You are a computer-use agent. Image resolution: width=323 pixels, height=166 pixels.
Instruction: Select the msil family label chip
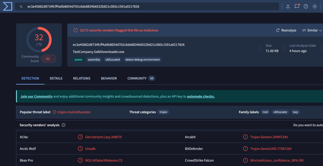(265, 112)
